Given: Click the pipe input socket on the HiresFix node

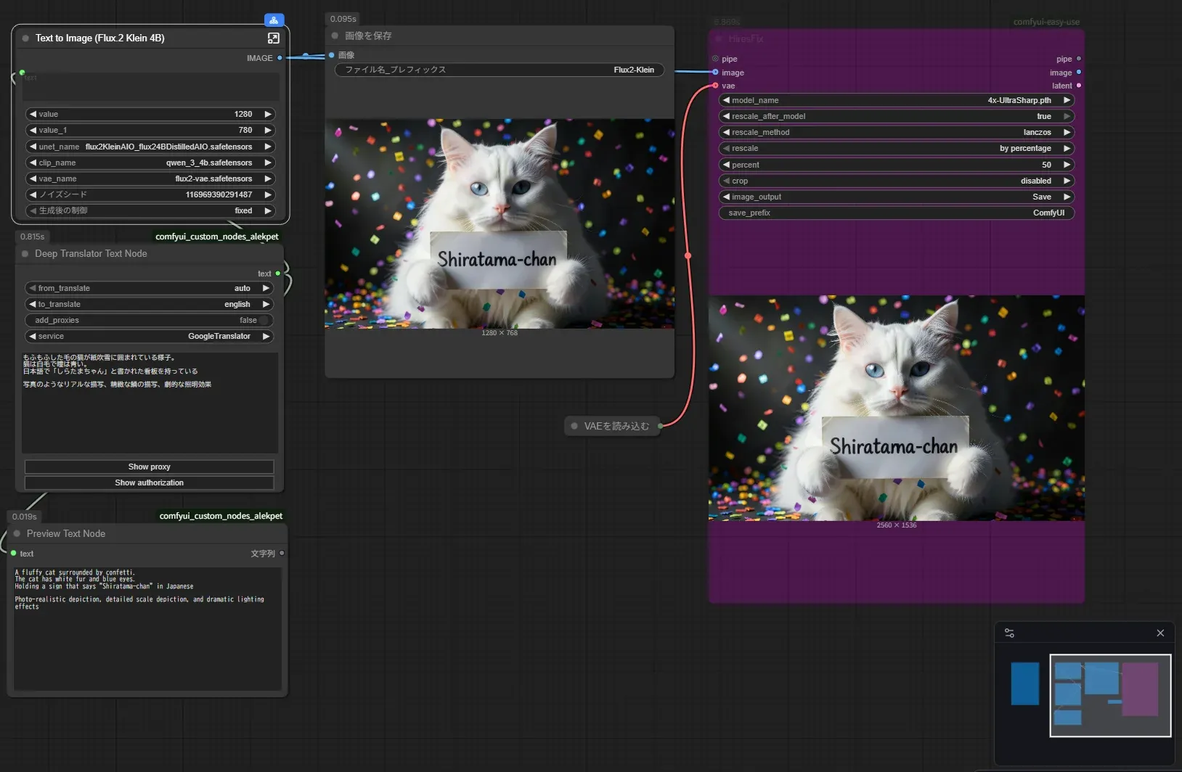Looking at the screenshot, I should point(714,59).
